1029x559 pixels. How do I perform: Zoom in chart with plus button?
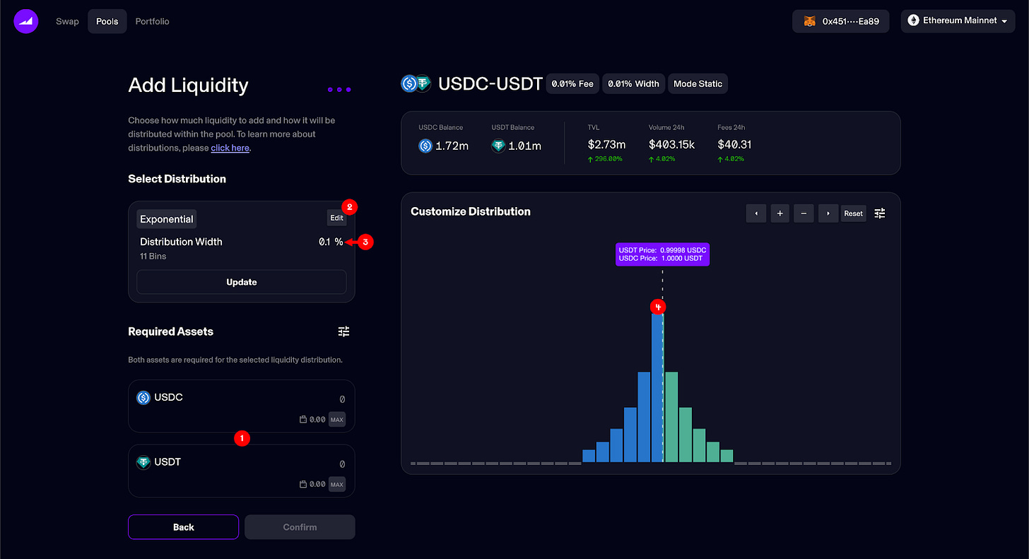tap(780, 213)
